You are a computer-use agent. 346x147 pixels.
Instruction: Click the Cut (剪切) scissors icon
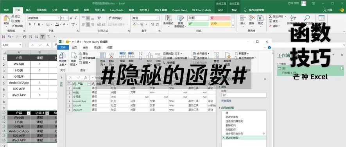(13, 17)
